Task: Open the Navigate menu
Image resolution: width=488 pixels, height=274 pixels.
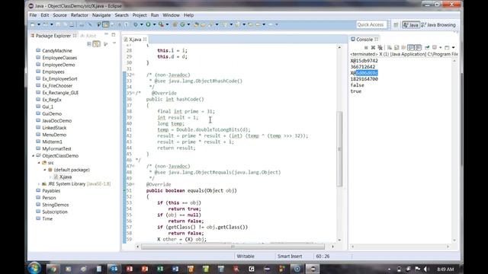Action: 101,15
